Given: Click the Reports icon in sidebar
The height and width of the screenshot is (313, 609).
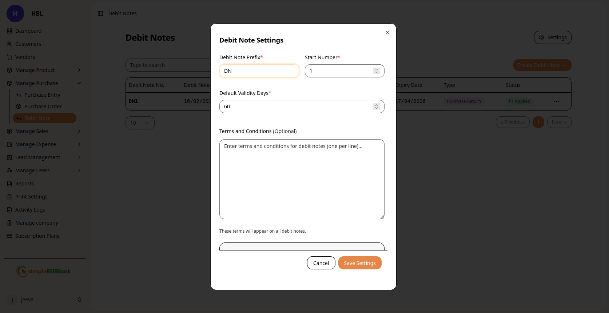Looking at the screenshot, I should (x=9, y=184).
